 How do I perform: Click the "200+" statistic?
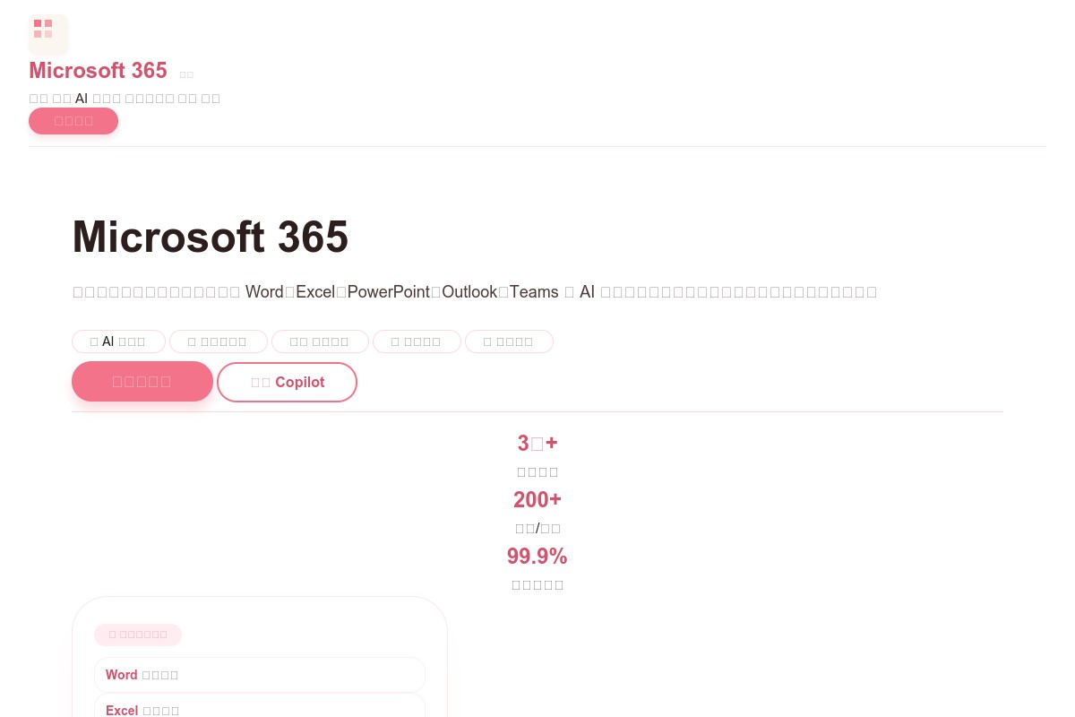pos(537,499)
